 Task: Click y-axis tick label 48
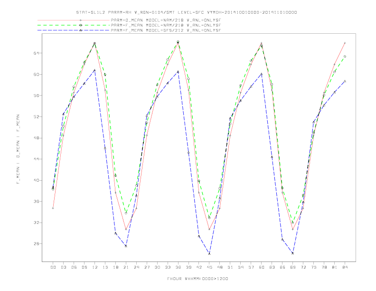[x=37, y=138]
